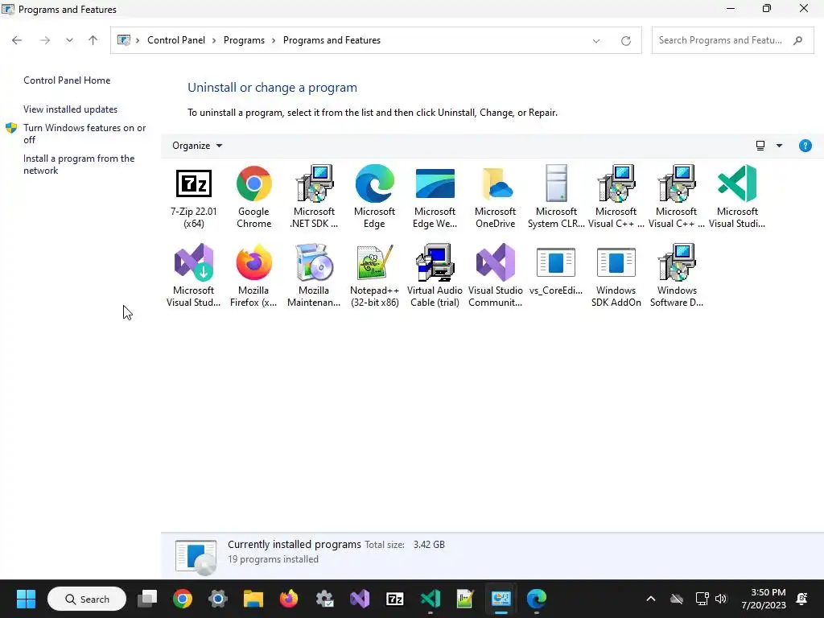Open Notepad++ from the taskbar
Viewport: 824px width, 618px height.
(465, 599)
